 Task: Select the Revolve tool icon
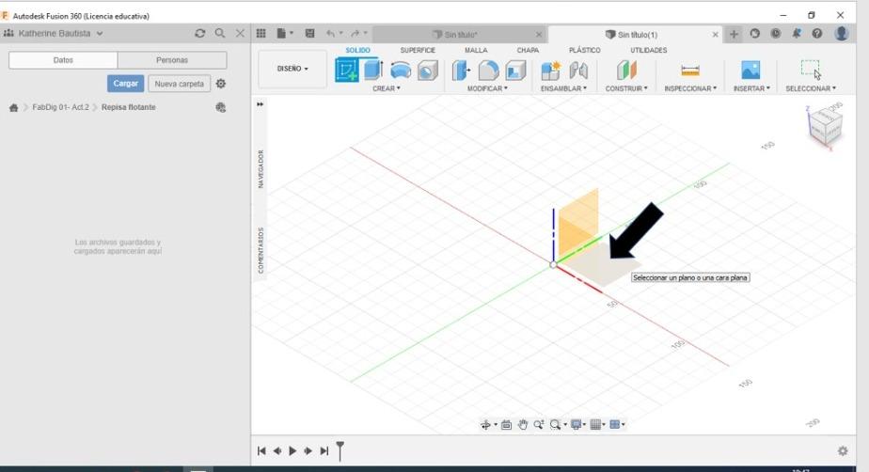coord(401,71)
